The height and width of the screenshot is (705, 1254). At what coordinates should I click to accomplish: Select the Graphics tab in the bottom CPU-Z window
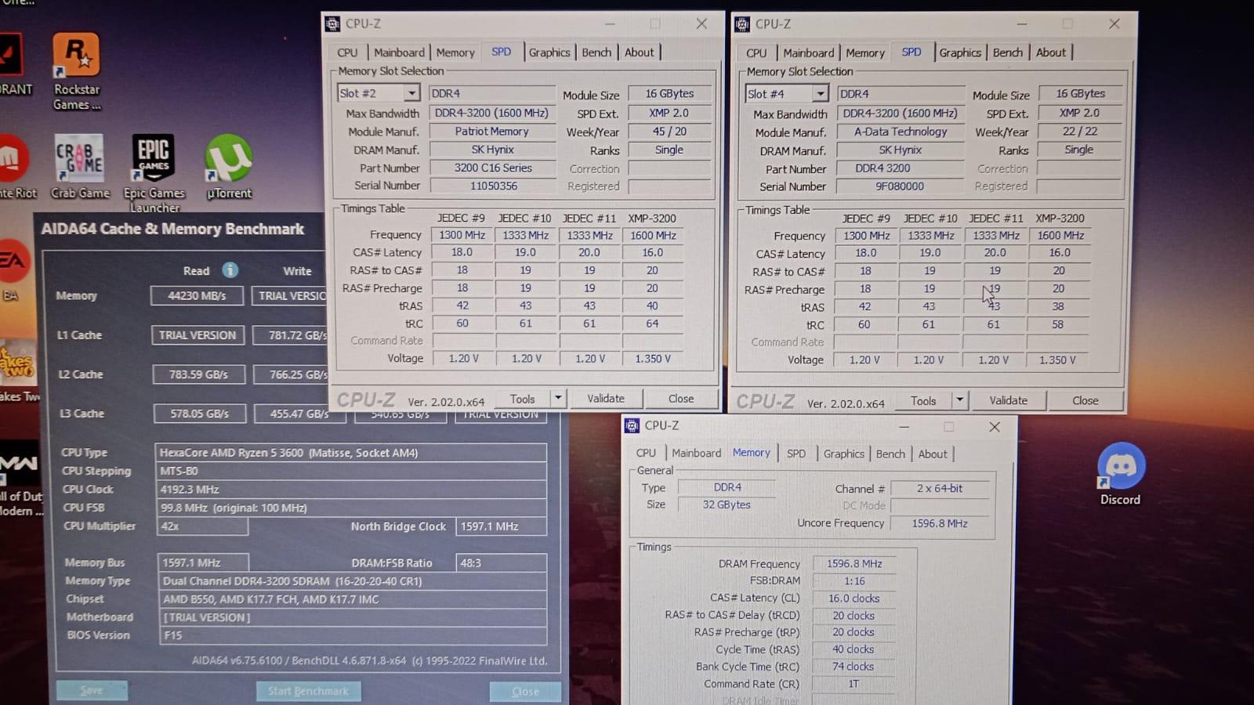point(844,454)
